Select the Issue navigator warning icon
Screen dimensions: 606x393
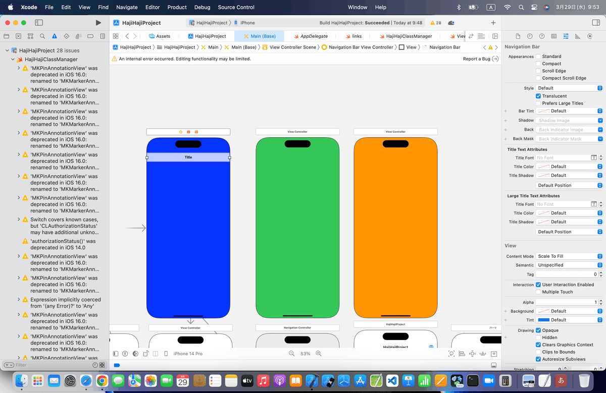coord(55,36)
